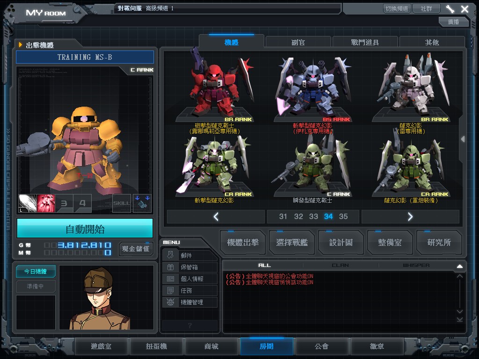Open the 設計圖 button
The height and width of the screenshot is (359, 479).
[341, 243]
